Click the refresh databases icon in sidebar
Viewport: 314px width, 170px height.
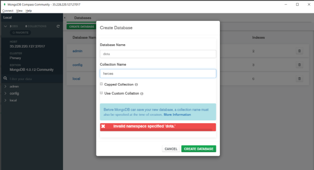(x=58, y=26)
